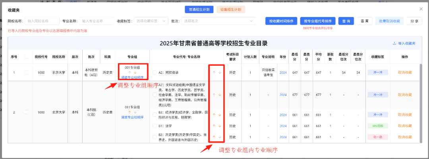Check the box next to B1 法学
The width and height of the screenshot is (429, 159).
155,126
